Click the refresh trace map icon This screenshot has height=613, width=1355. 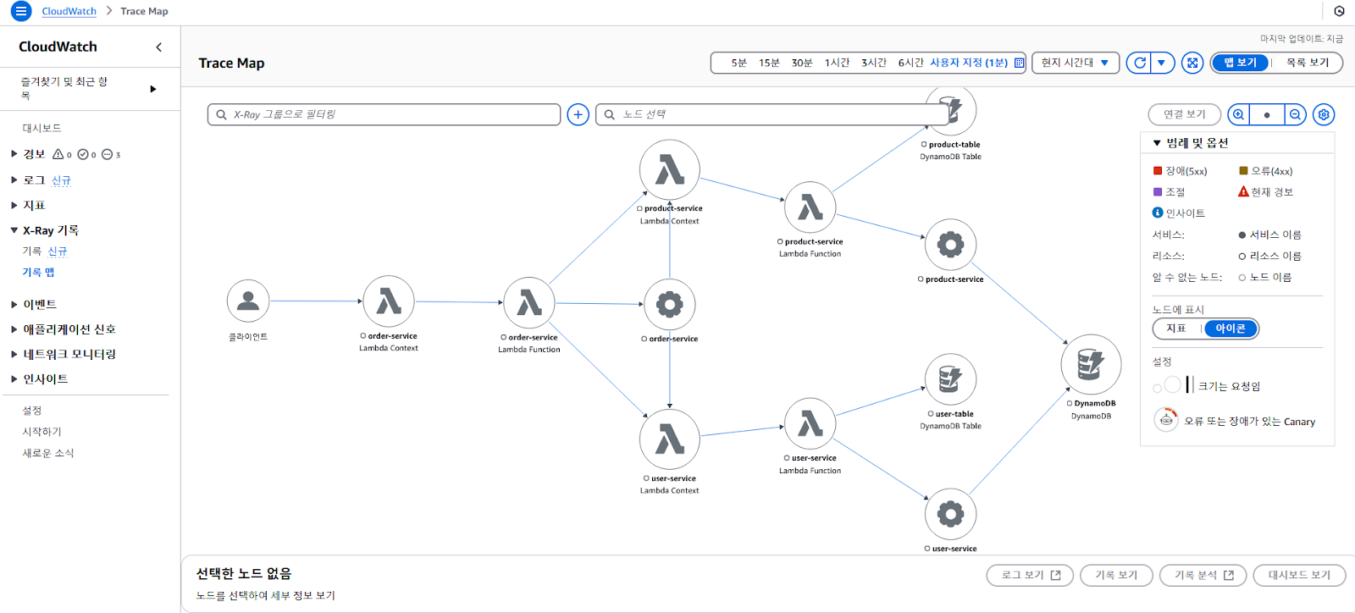1140,63
